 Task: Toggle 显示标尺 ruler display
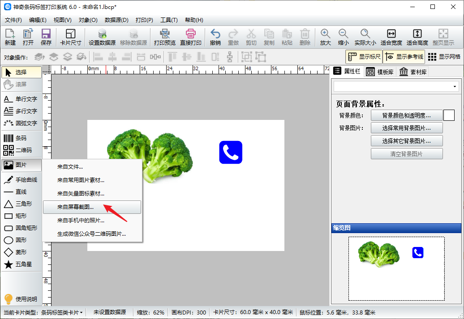(364, 57)
